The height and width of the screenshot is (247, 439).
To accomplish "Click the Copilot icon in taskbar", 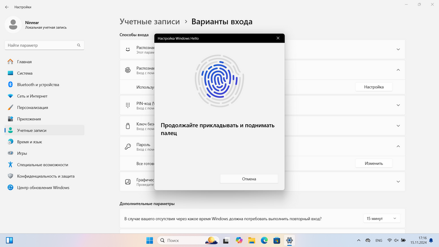I will click(x=239, y=240).
